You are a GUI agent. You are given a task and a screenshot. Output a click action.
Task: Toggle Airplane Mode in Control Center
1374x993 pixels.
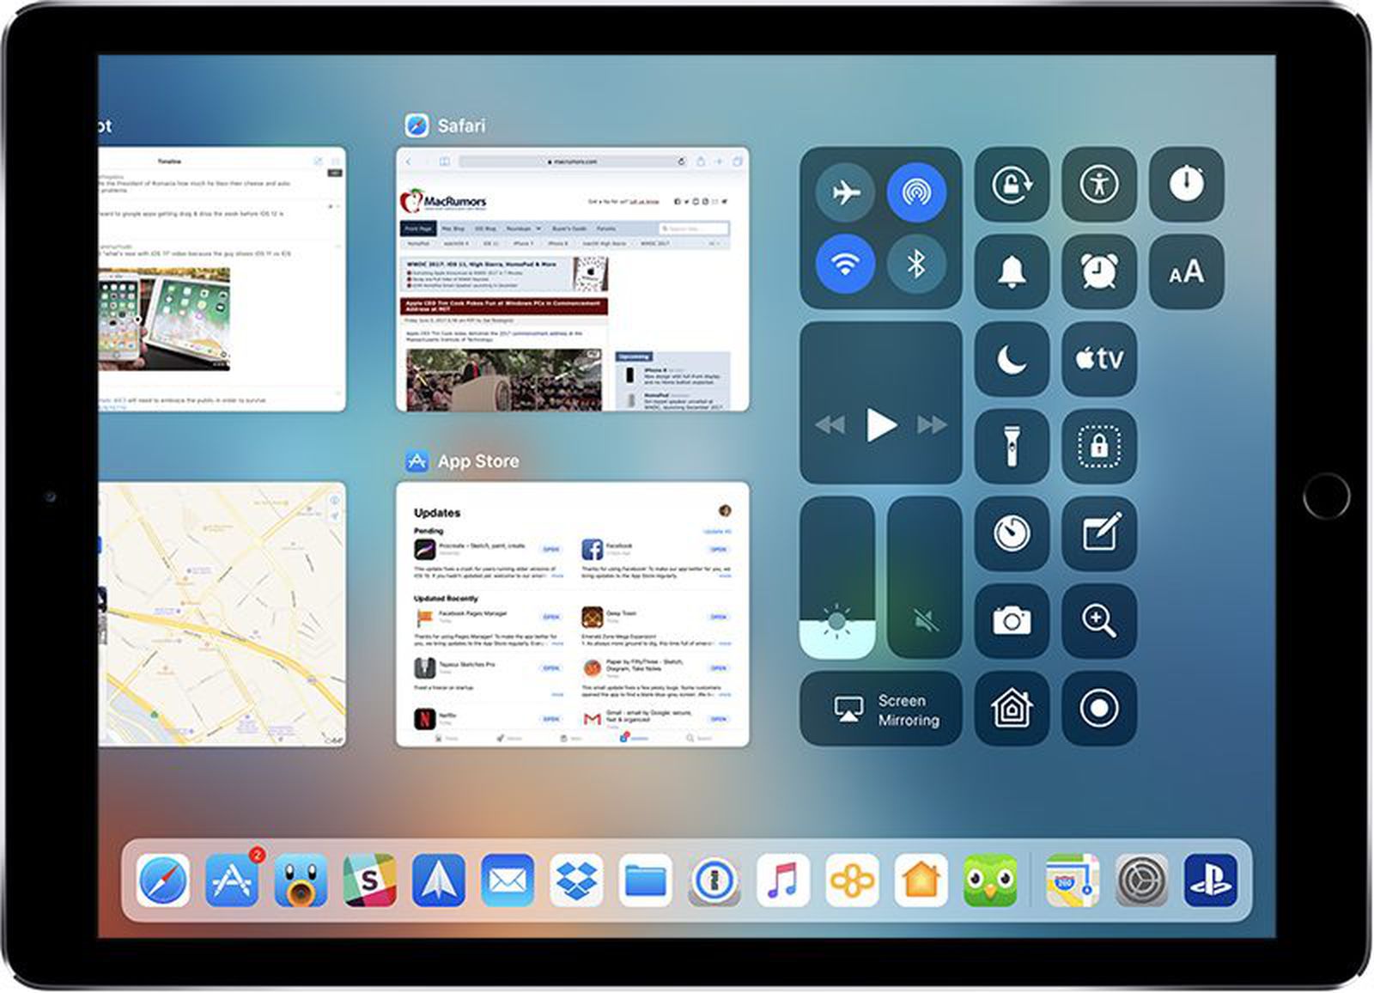pyautogui.click(x=847, y=192)
